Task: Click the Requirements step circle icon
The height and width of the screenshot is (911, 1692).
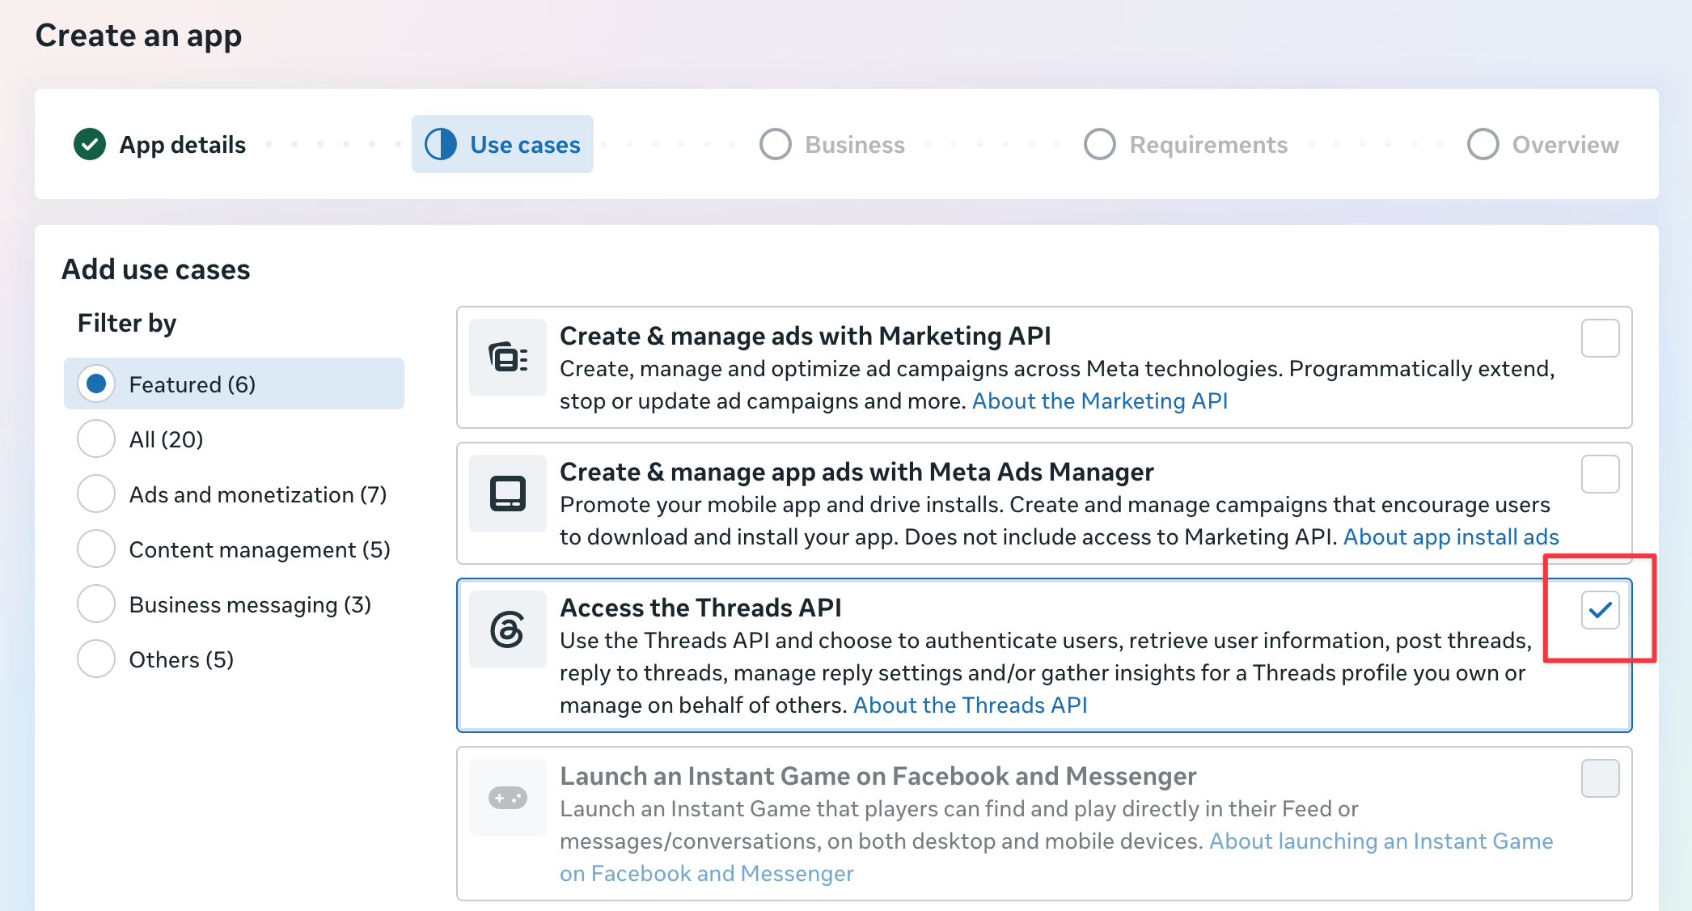Action: pos(1100,144)
